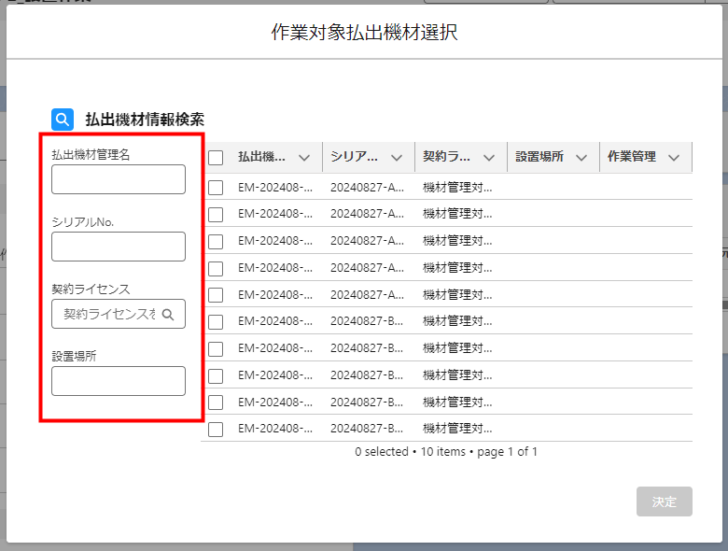Expand the シリアル column header menu arrow
728x551 pixels.
(397, 158)
